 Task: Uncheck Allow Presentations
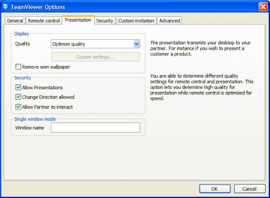18,88
